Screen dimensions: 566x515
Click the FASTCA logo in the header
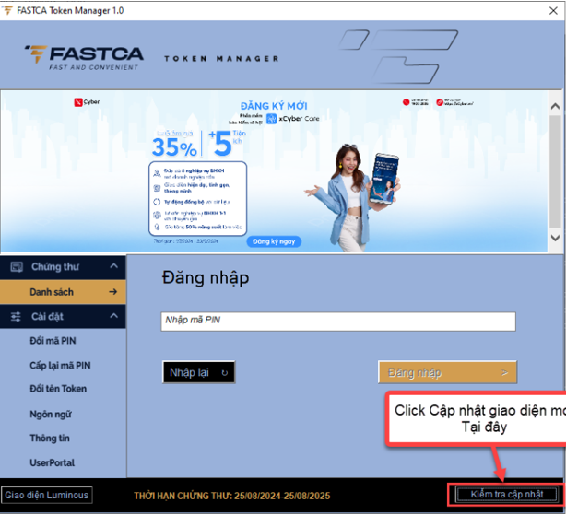(x=83, y=57)
